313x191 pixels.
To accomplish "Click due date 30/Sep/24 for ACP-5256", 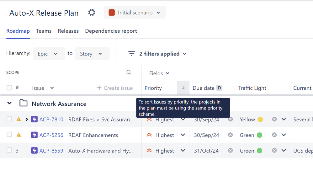I will coord(207,135).
